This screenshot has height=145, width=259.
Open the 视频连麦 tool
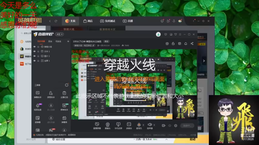coord(38,107)
